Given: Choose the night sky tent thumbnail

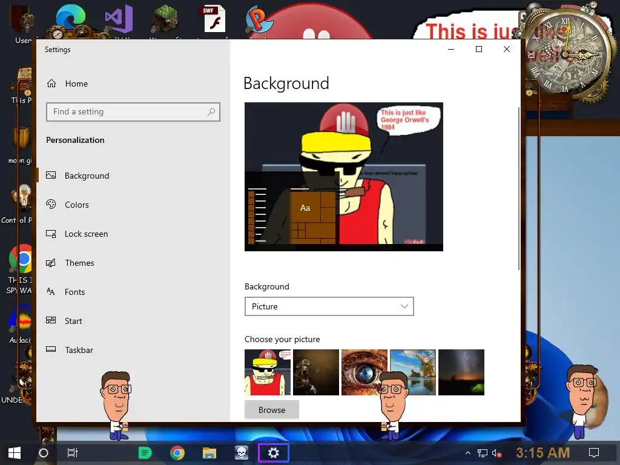Looking at the screenshot, I should [x=461, y=372].
